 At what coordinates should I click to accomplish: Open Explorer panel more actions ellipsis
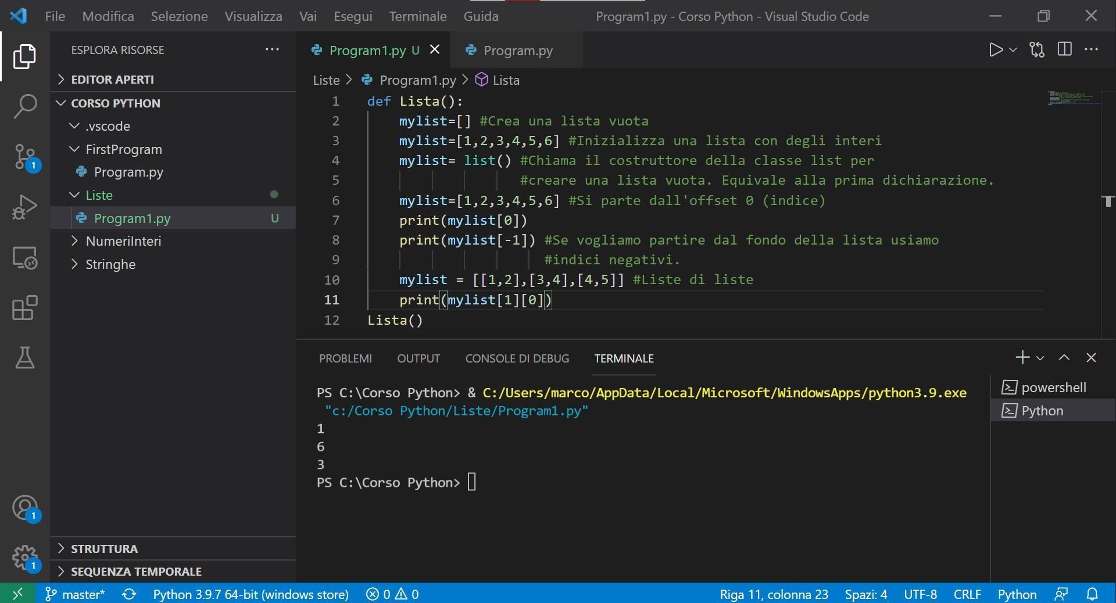[272, 49]
